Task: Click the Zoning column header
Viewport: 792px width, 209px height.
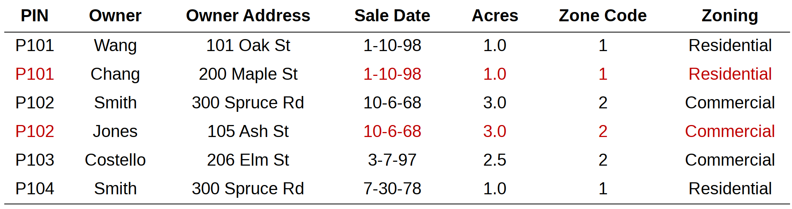Action: click(730, 16)
